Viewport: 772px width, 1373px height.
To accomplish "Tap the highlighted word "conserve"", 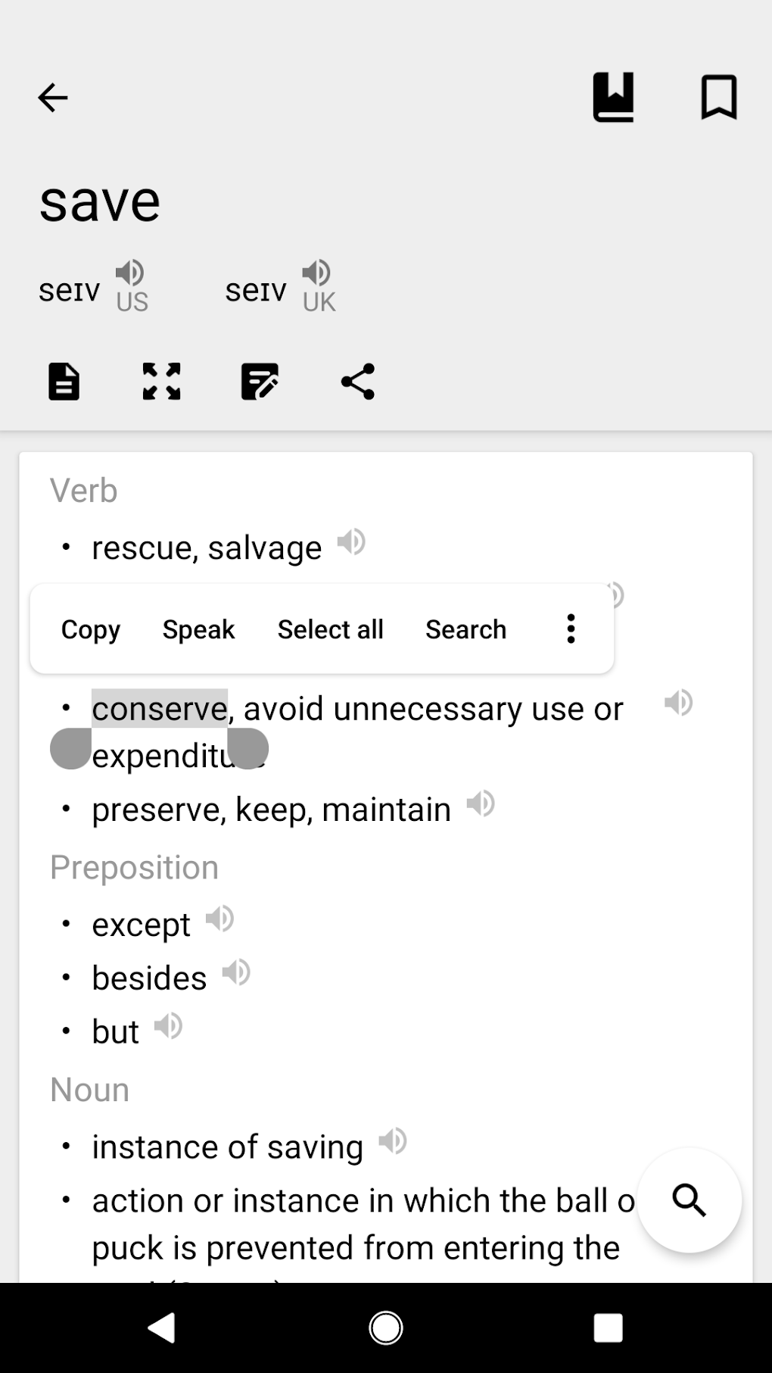I will click(x=160, y=709).
